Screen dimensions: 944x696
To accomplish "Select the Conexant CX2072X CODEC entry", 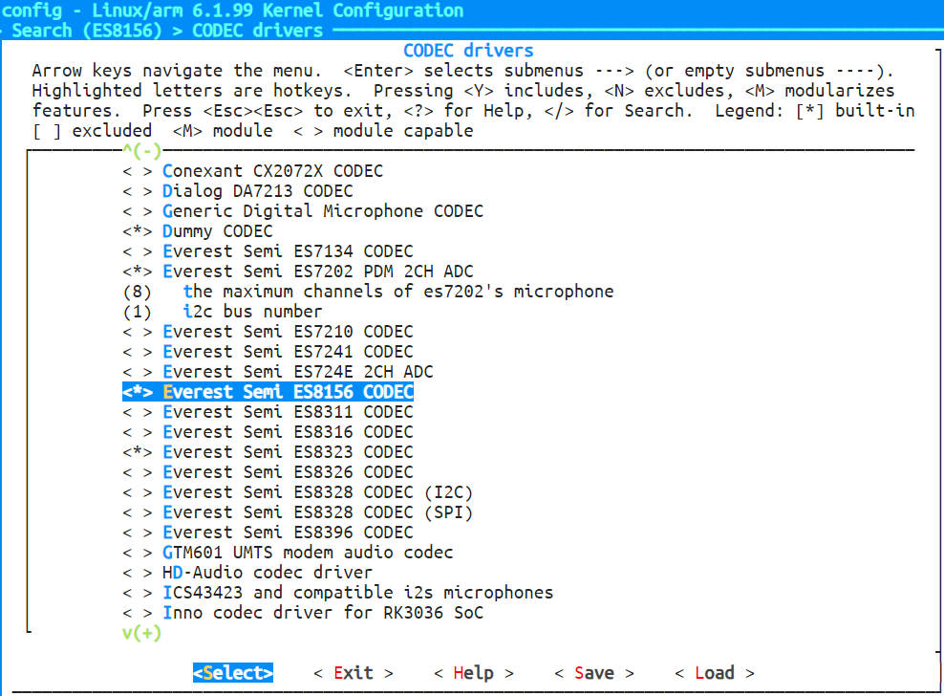I will point(272,171).
